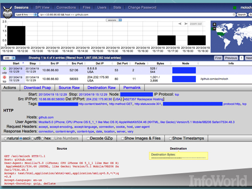
Task: Click the protocol:http tag
Action: (232, 104)
